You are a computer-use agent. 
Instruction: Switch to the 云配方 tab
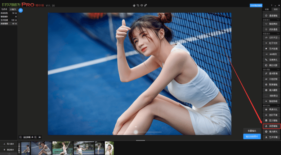(x=13, y=9)
